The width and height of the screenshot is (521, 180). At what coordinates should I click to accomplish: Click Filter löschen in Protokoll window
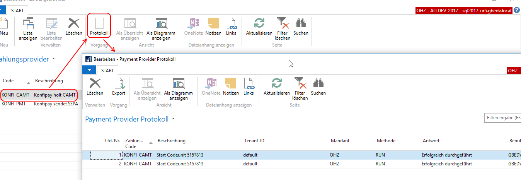pyautogui.click(x=300, y=89)
